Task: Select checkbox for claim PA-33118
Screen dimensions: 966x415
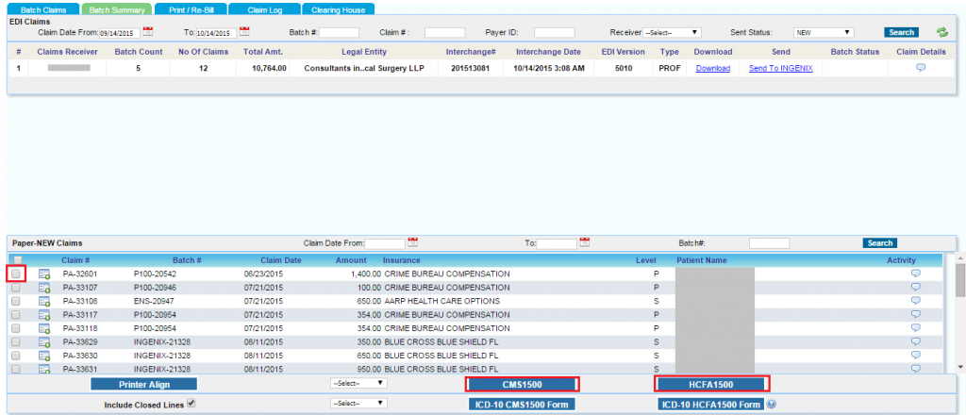Action: [x=16, y=328]
